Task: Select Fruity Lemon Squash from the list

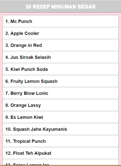Action: point(61,81)
